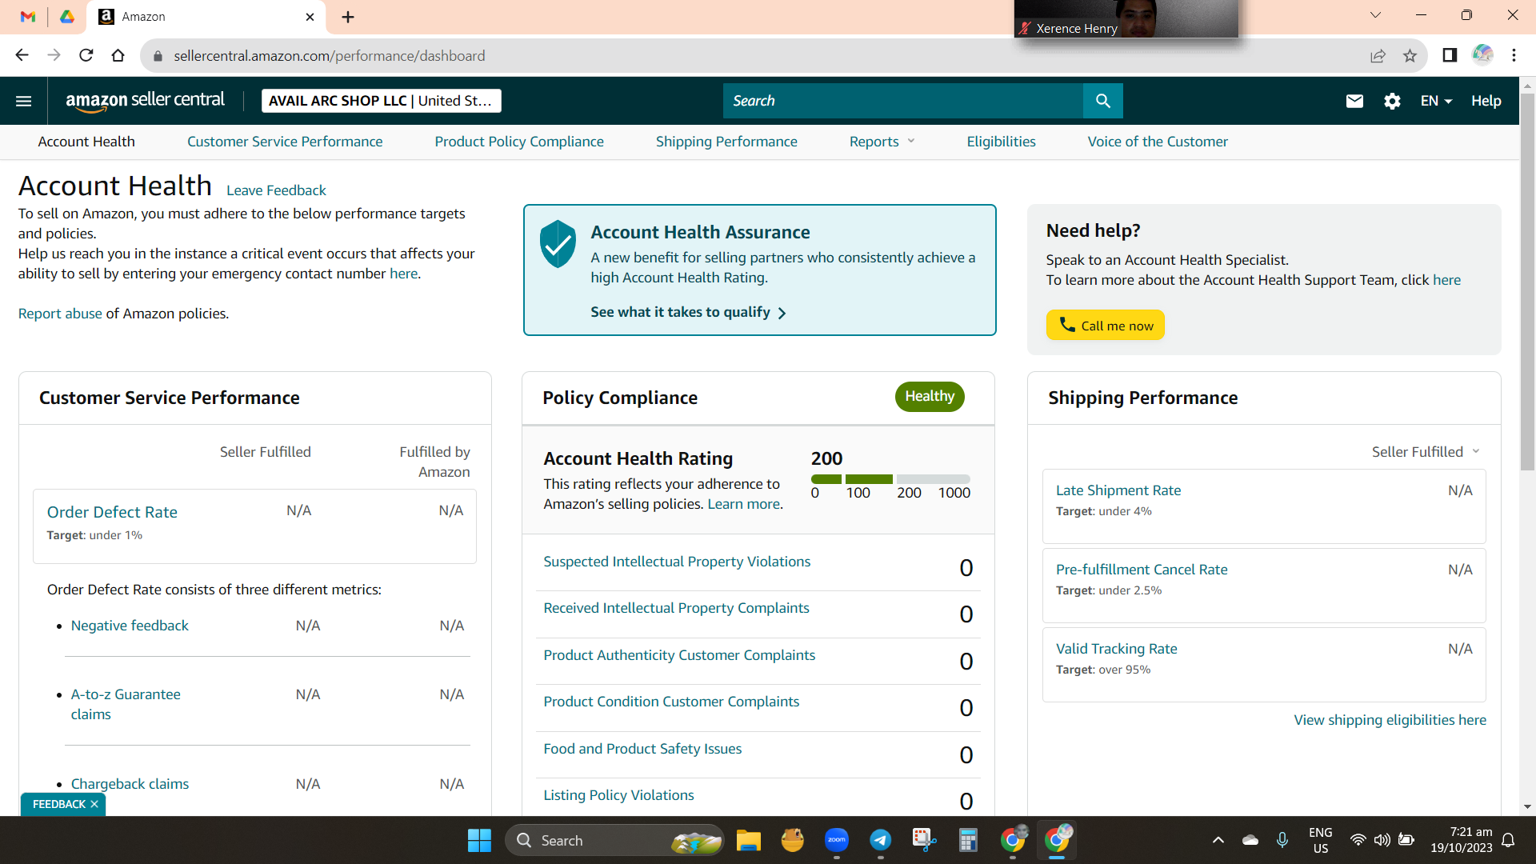Viewport: 1536px width, 864px height.
Task: Go to the browser home page
Action: pyautogui.click(x=118, y=55)
